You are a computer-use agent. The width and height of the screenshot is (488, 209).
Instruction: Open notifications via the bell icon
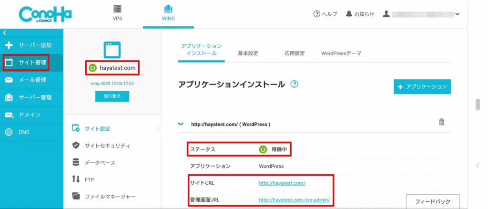[348, 14]
